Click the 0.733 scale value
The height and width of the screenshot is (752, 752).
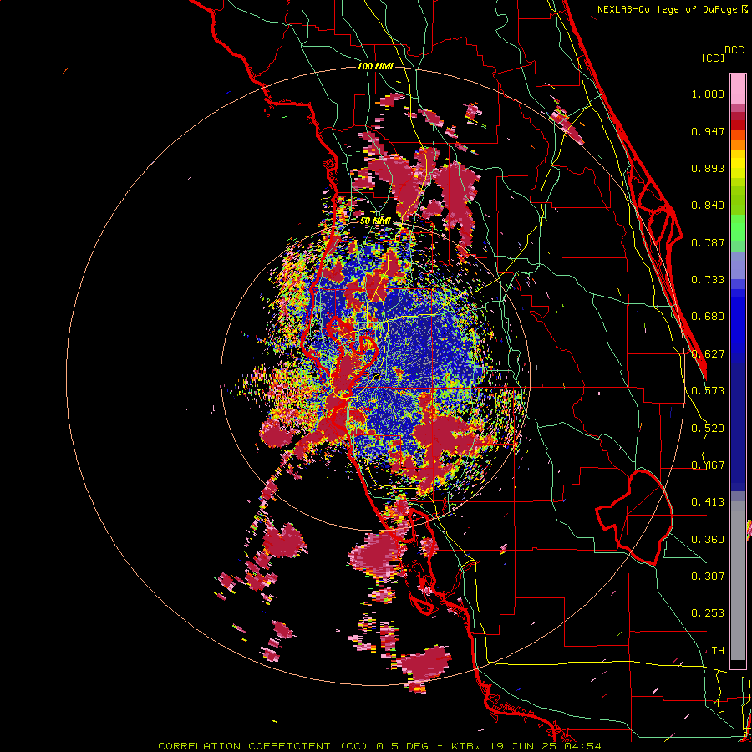708,280
